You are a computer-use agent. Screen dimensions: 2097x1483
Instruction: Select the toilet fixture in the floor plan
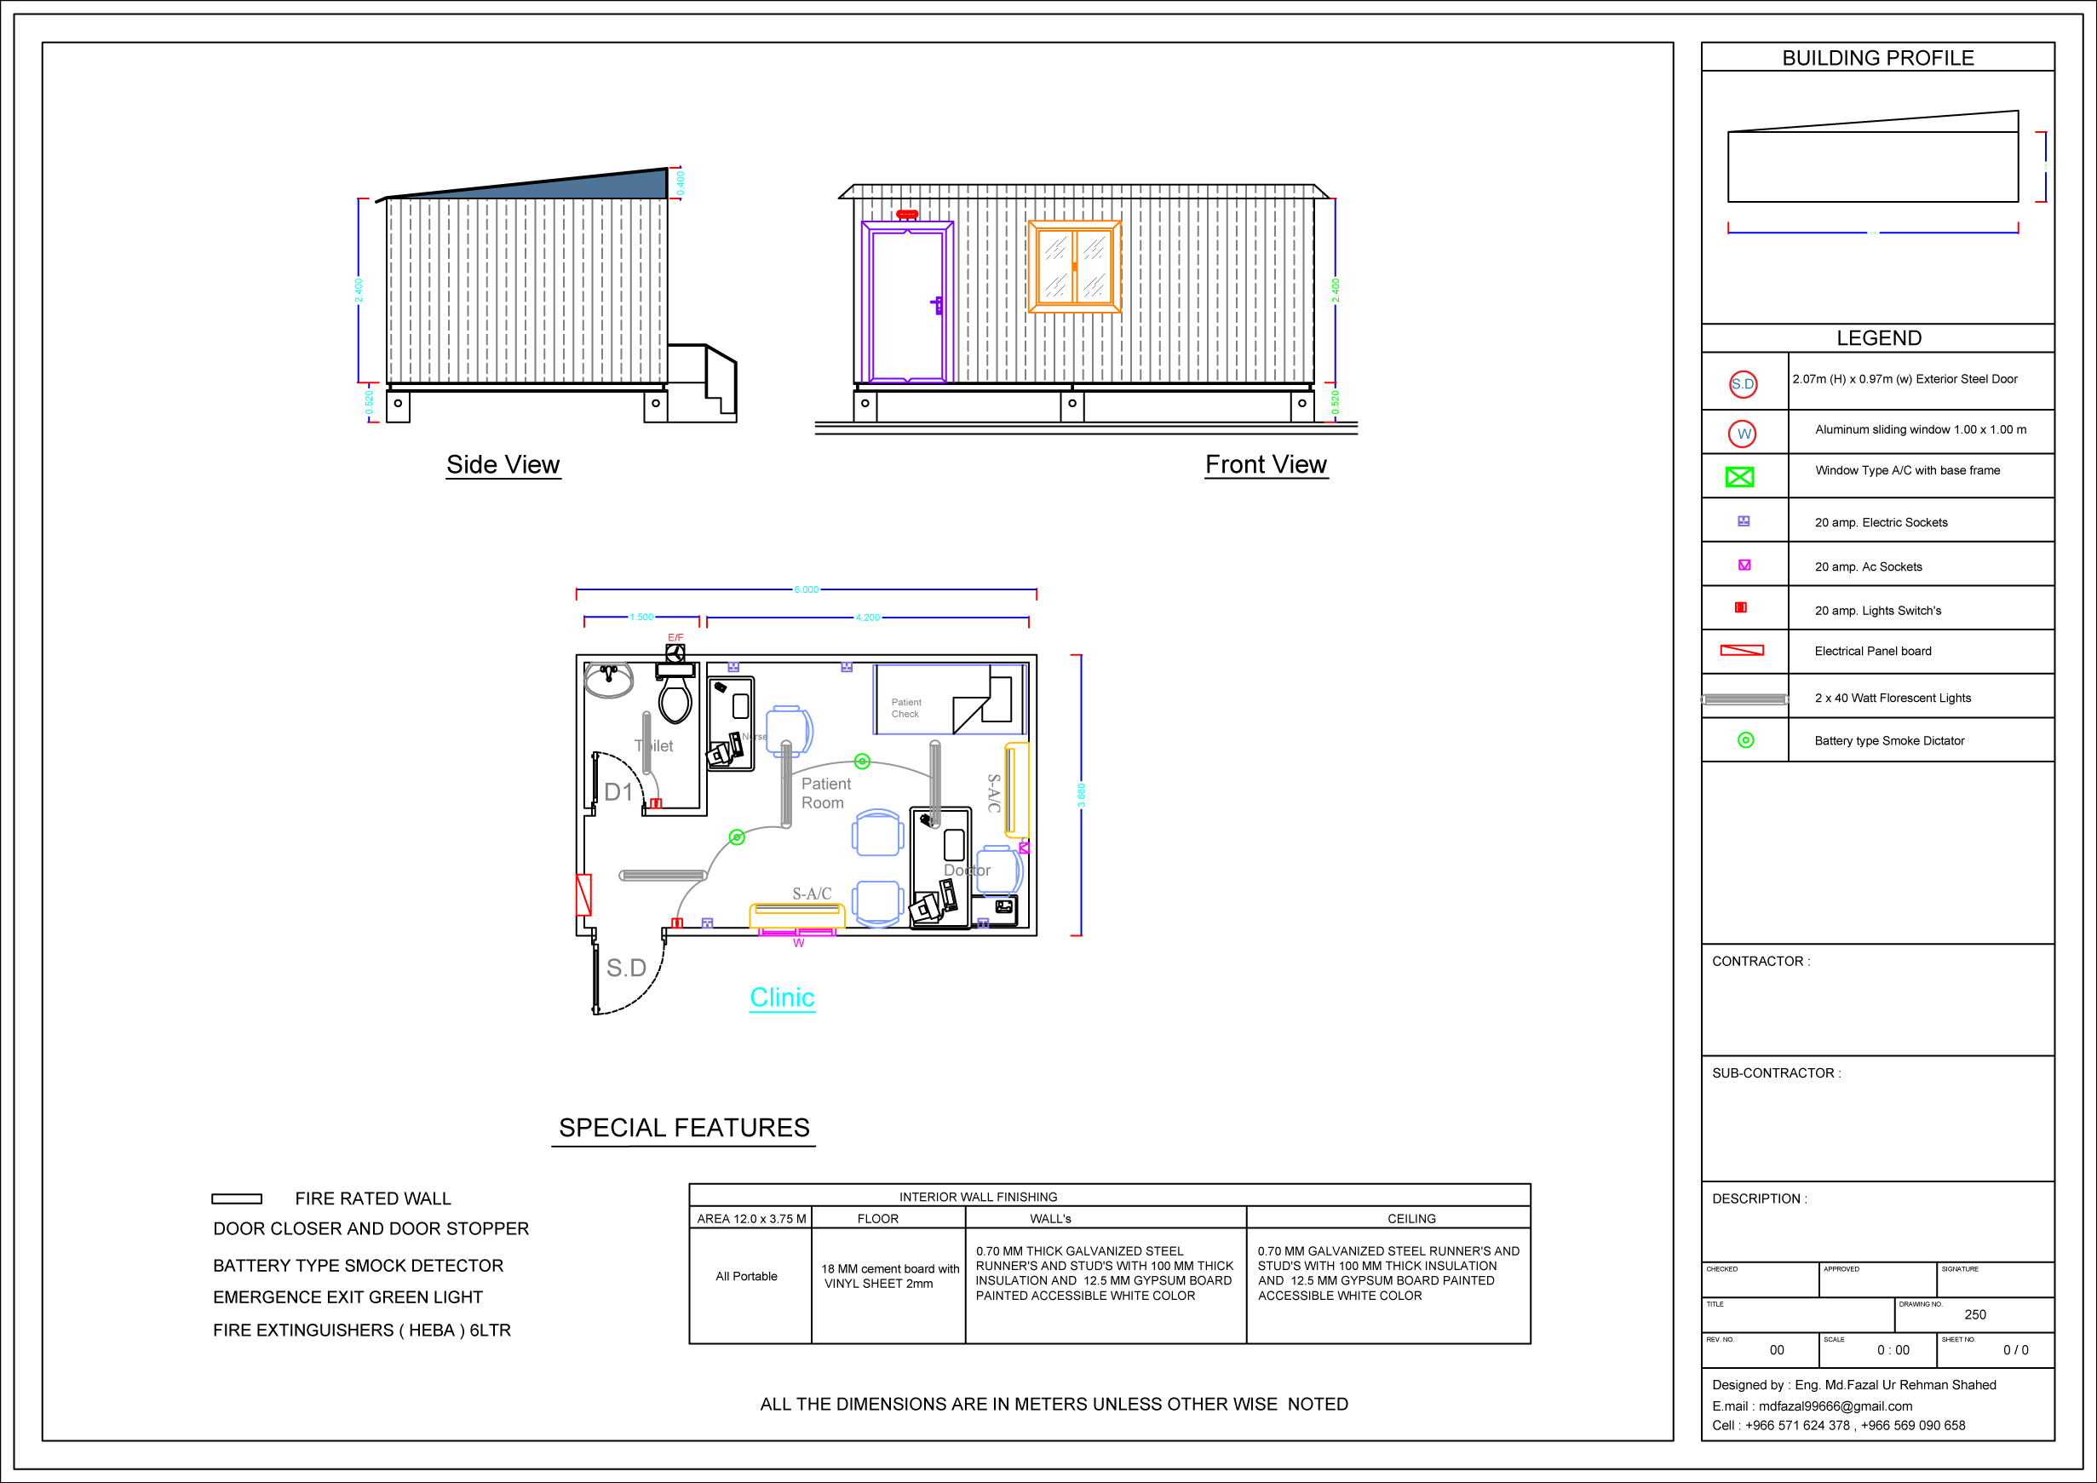[x=676, y=693]
